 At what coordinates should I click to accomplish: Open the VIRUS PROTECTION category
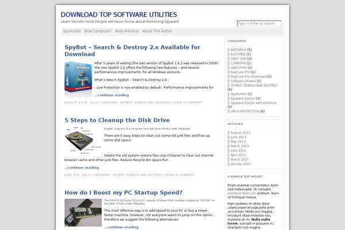(x=245, y=112)
